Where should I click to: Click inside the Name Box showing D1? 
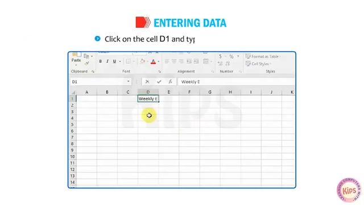(x=98, y=82)
